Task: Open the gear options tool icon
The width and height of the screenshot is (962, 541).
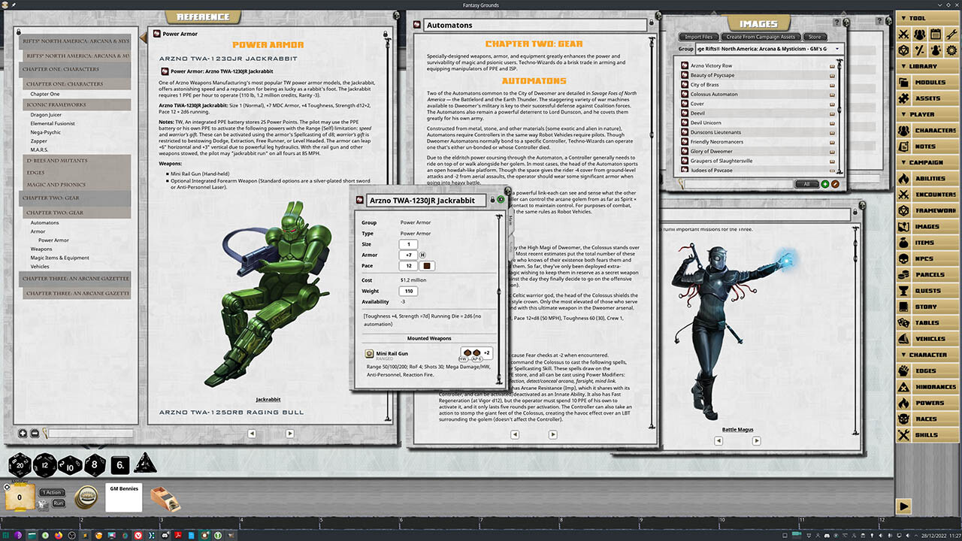Action: pyautogui.click(x=951, y=50)
